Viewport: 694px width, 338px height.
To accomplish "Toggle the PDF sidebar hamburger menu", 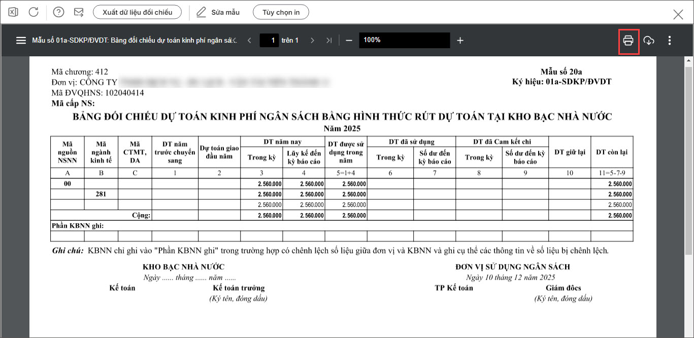I will 21,41.
